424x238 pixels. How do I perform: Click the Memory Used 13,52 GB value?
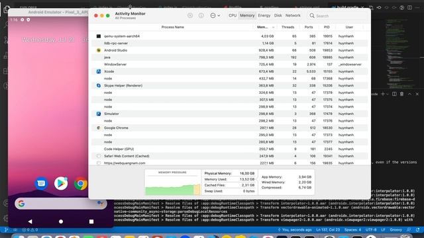coord(247,179)
